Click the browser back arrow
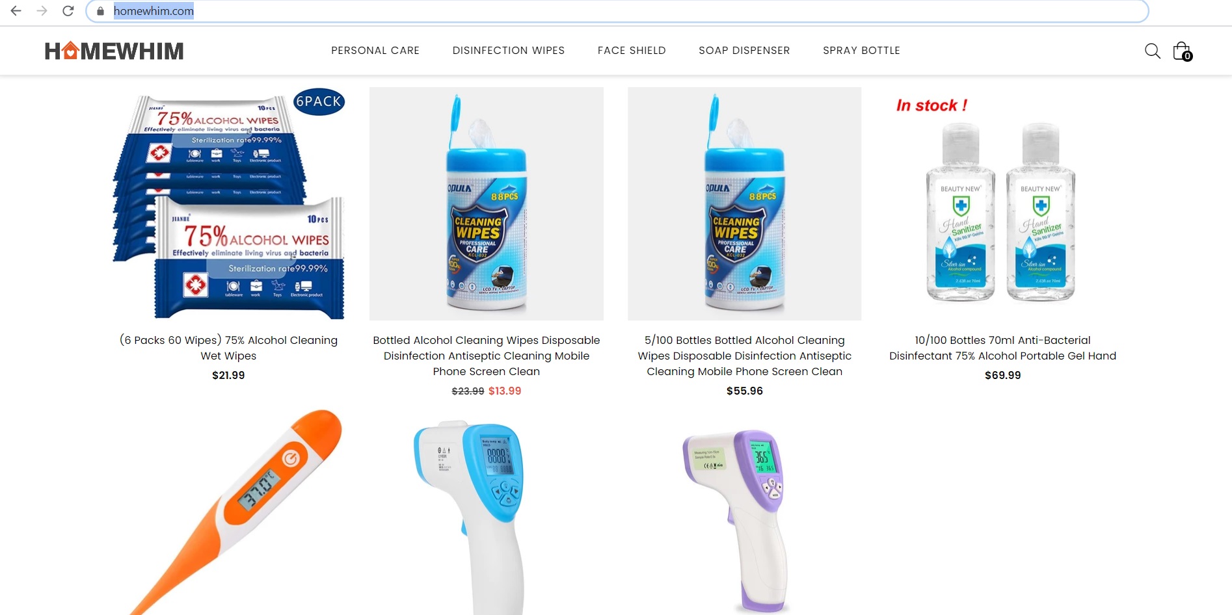This screenshot has width=1232, height=615. pos(16,11)
